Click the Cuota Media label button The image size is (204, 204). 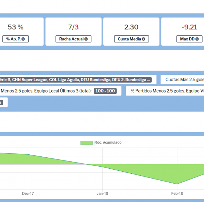pos(131,39)
